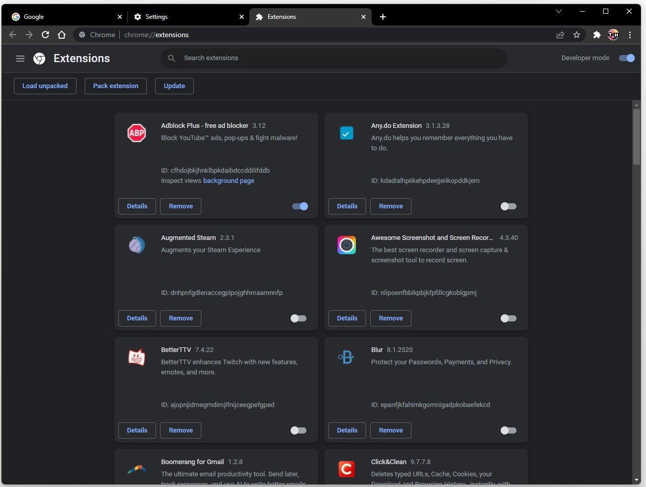Screen dimensions: 646x487
Task: Enable the Blur extension toggle
Action: click(508, 430)
